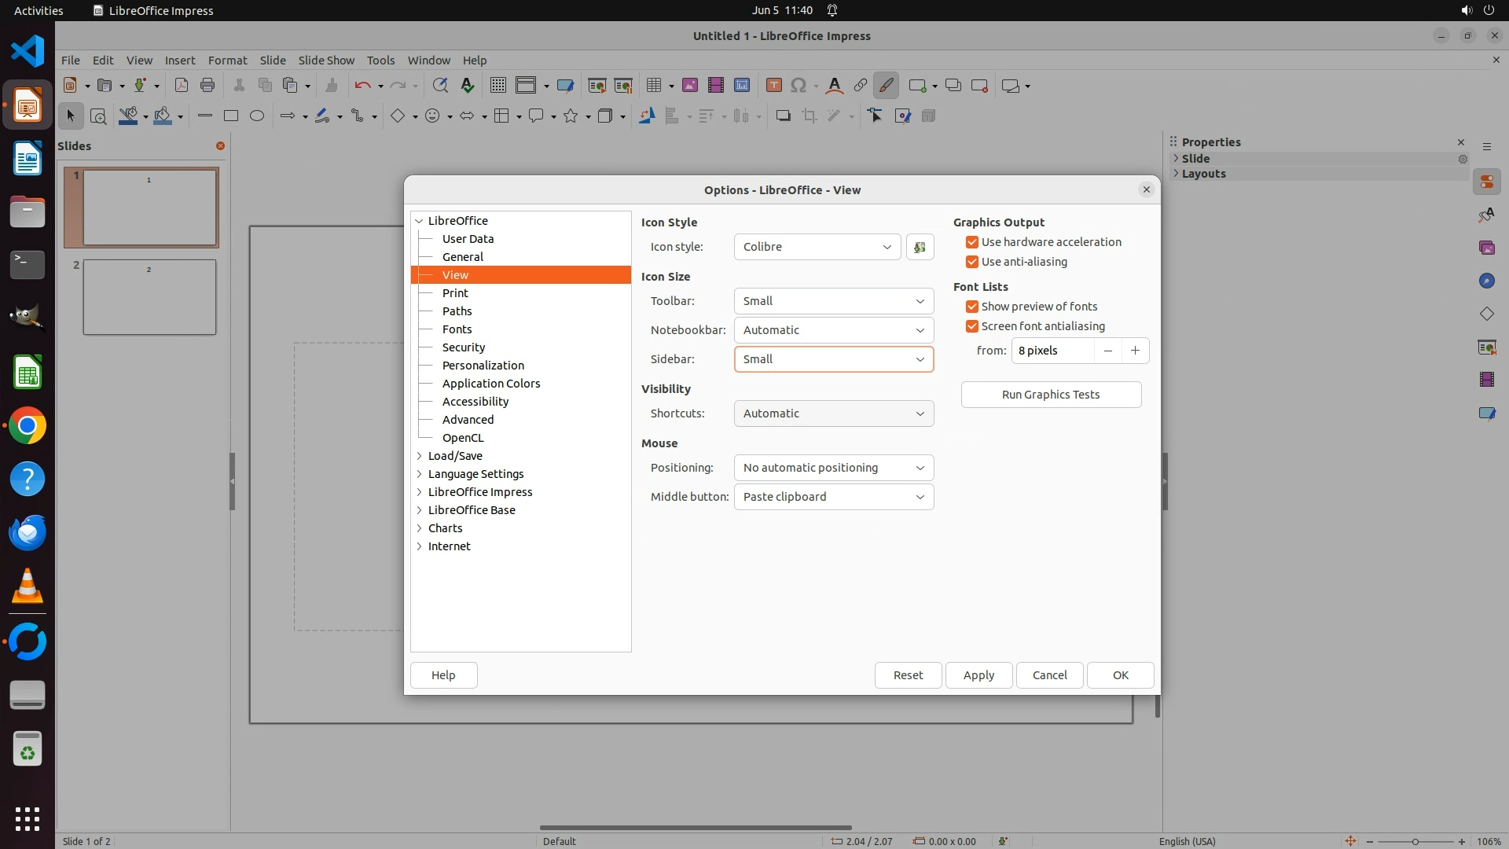Toggle Screen font antialiasing checkbox
This screenshot has height=849, width=1509.
coord(972,326)
